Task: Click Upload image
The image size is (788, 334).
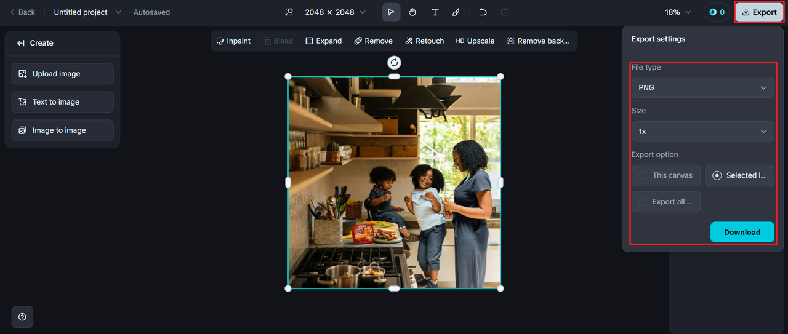Action: pyautogui.click(x=62, y=74)
